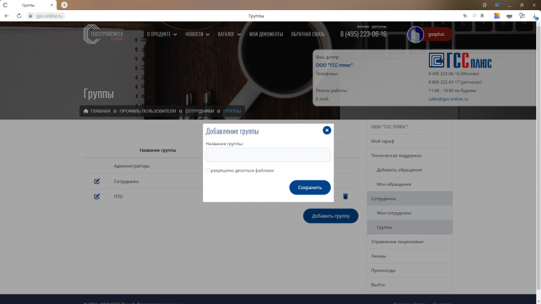Open МОИ ДОКУМЕНТЫ menu item

tap(266, 34)
